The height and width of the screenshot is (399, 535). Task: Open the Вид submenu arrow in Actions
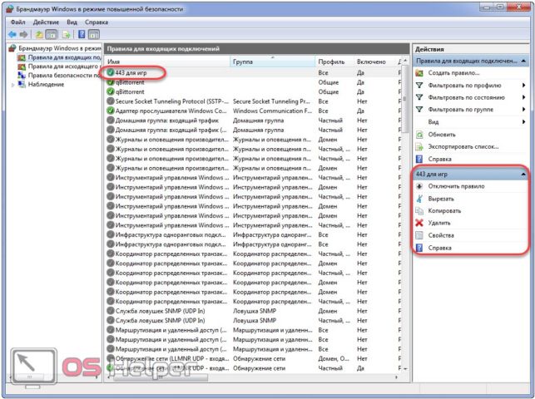pyautogui.click(x=523, y=122)
